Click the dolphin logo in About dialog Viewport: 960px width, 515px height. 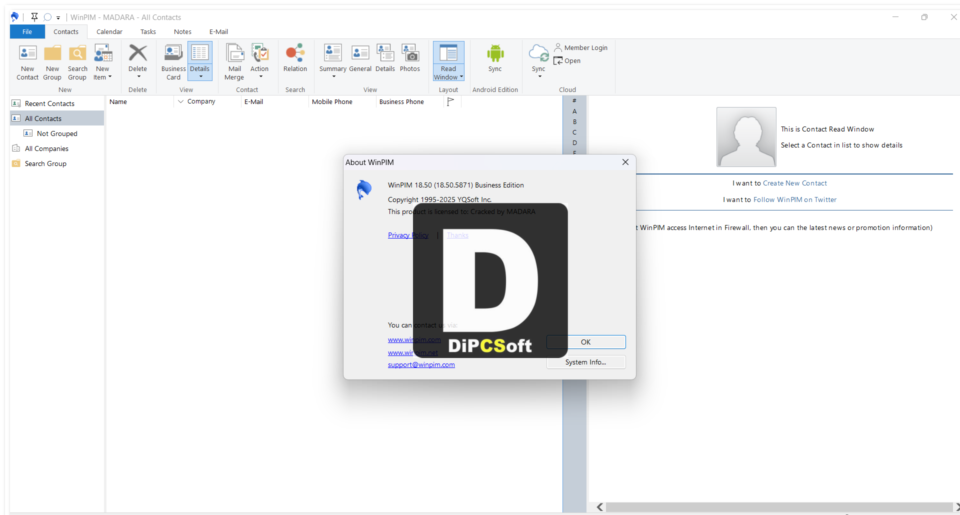[x=364, y=190]
